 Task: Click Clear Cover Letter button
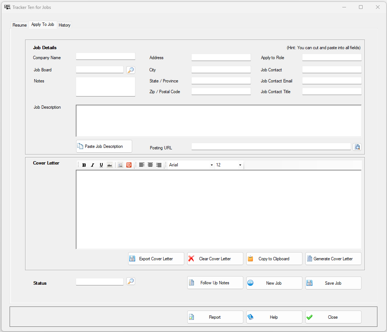coord(215,259)
